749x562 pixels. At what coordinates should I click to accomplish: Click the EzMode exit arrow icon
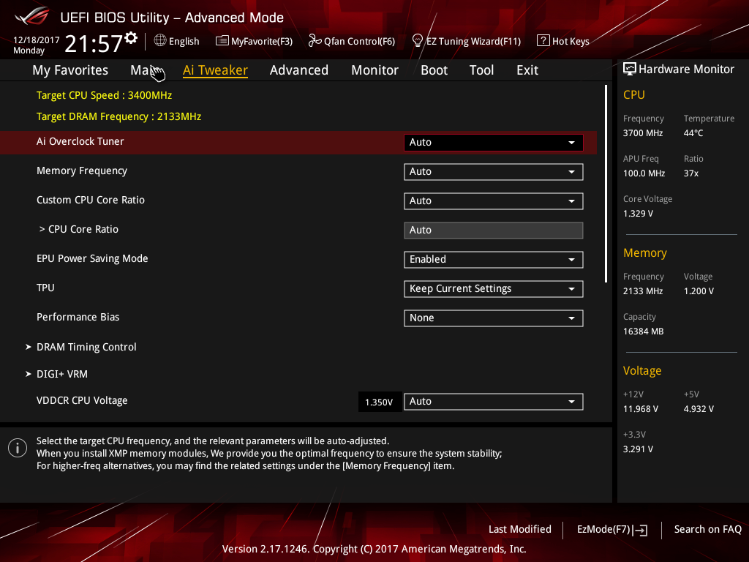[640, 530]
